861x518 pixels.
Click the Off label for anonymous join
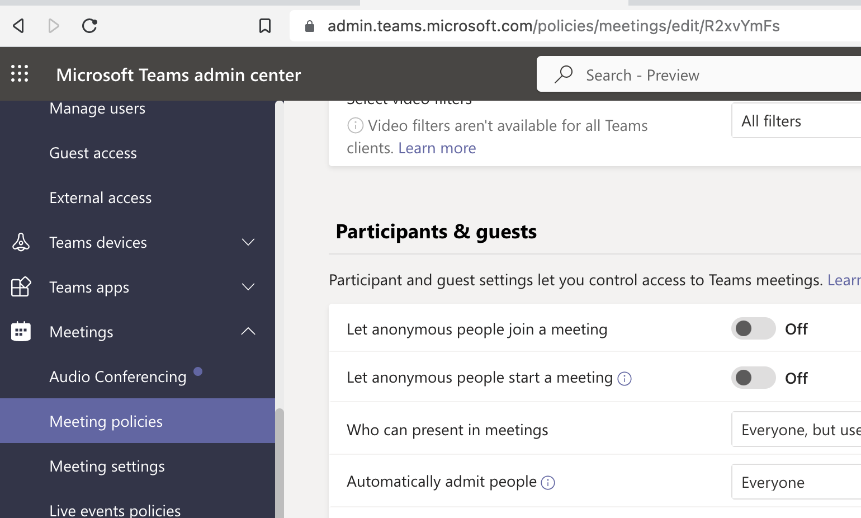(x=796, y=329)
